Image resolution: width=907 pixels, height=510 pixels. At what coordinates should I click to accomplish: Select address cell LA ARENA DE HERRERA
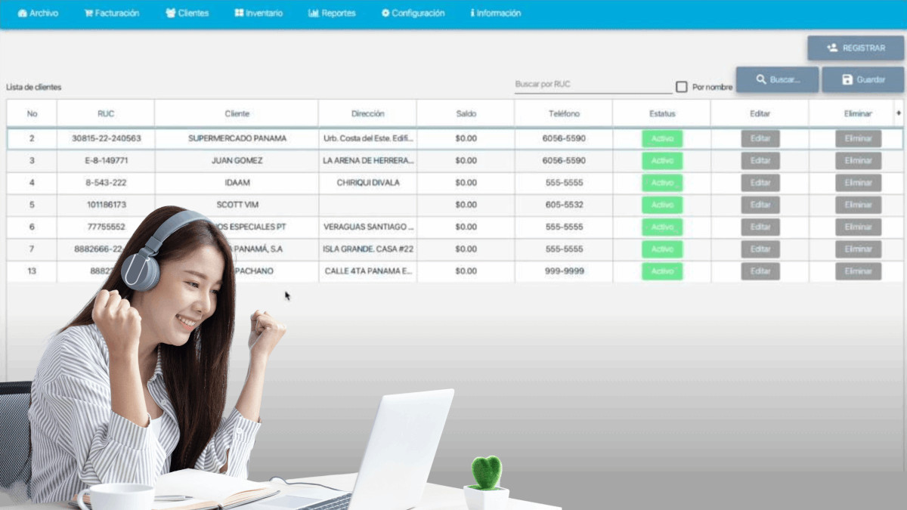(x=367, y=161)
